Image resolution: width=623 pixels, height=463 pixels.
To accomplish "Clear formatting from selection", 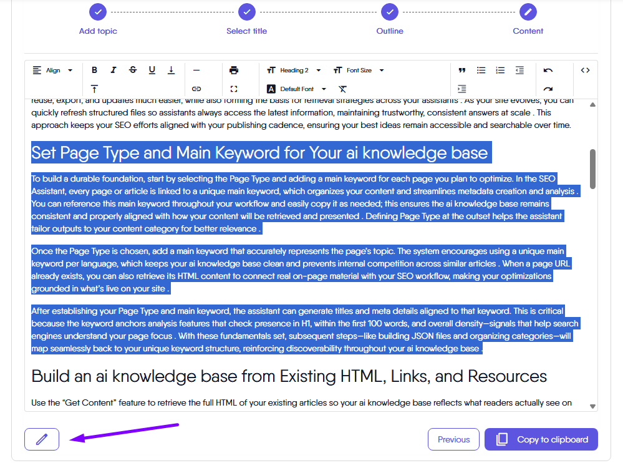I will pyautogui.click(x=342, y=89).
